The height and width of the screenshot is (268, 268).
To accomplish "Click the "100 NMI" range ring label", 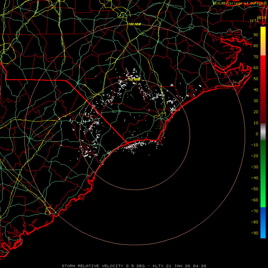I will [x=135, y=24].
